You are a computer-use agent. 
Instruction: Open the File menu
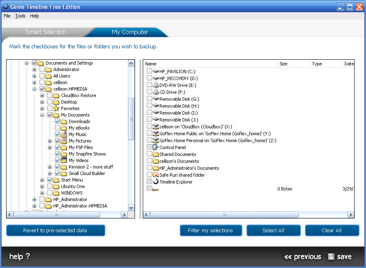click(7, 16)
